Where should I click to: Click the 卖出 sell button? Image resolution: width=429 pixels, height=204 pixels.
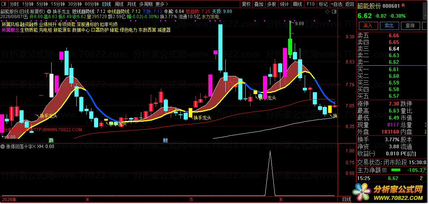tap(389, 26)
